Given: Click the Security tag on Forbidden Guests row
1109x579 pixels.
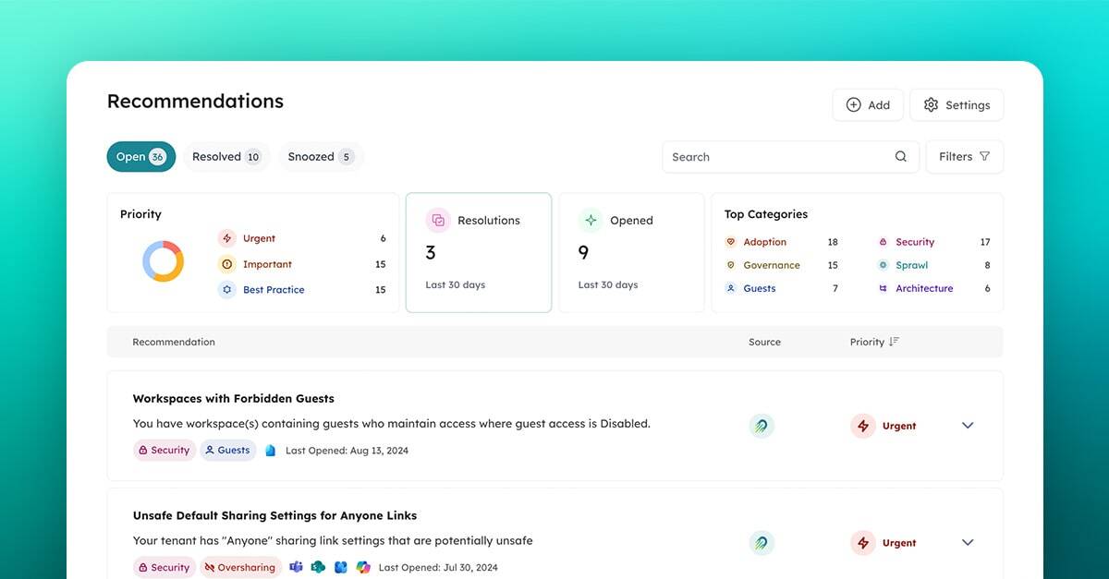Looking at the screenshot, I should [165, 451].
